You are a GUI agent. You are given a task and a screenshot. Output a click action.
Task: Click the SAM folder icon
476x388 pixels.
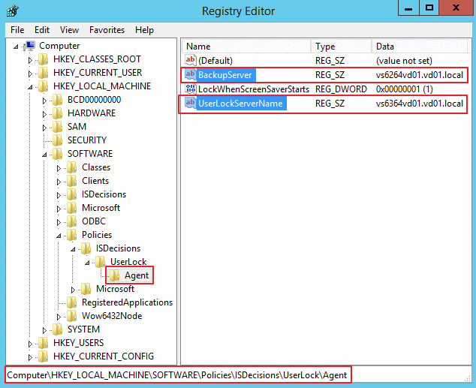(57, 127)
